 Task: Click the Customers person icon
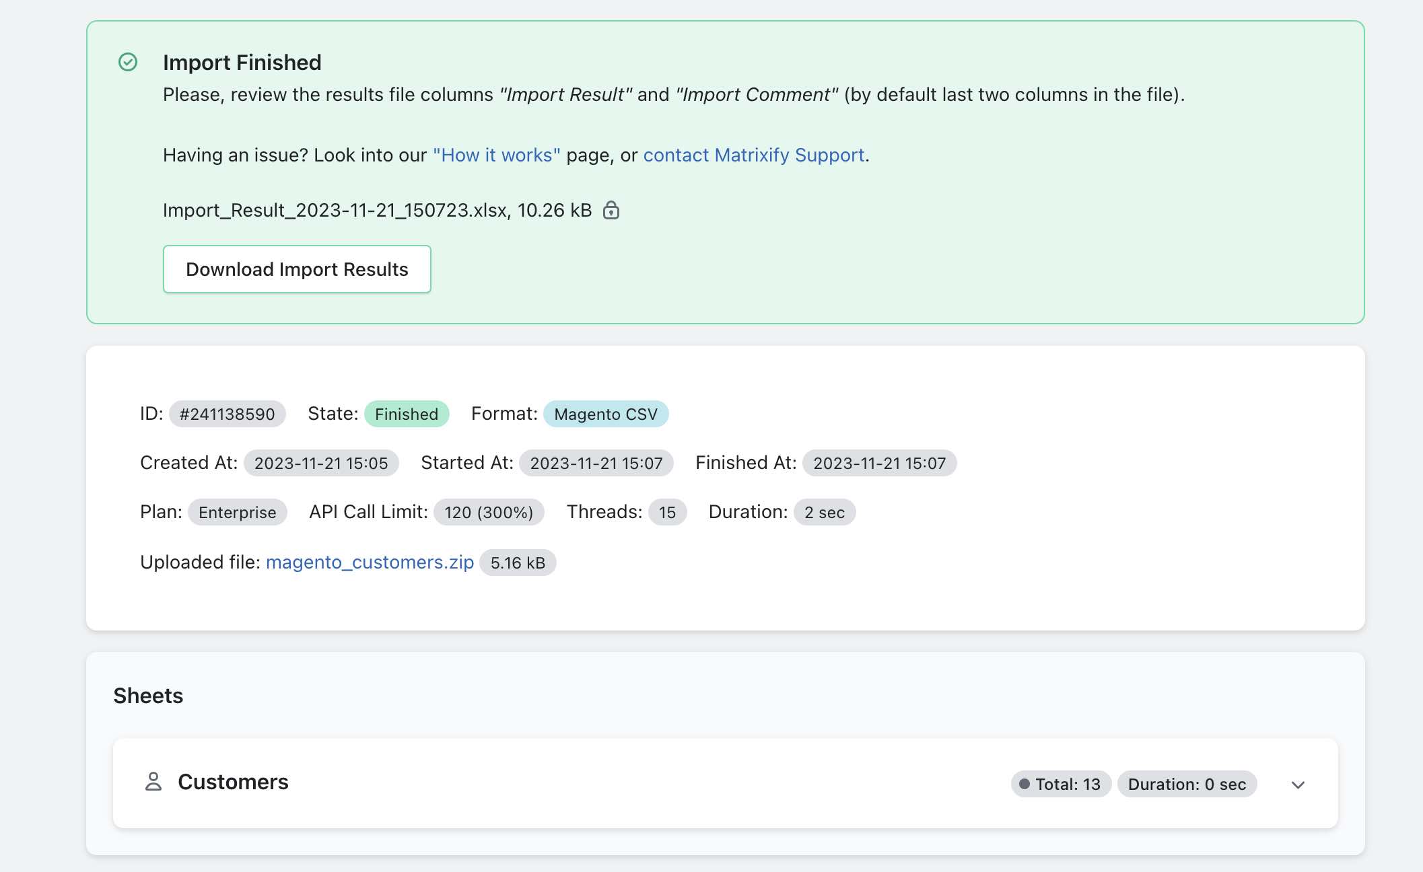(x=153, y=782)
